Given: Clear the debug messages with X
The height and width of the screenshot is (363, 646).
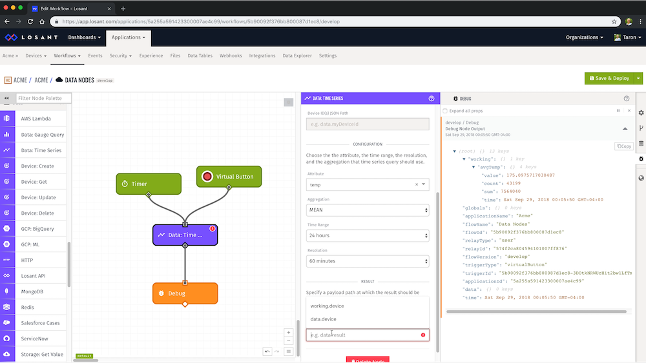Looking at the screenshot, I should 629,111.
